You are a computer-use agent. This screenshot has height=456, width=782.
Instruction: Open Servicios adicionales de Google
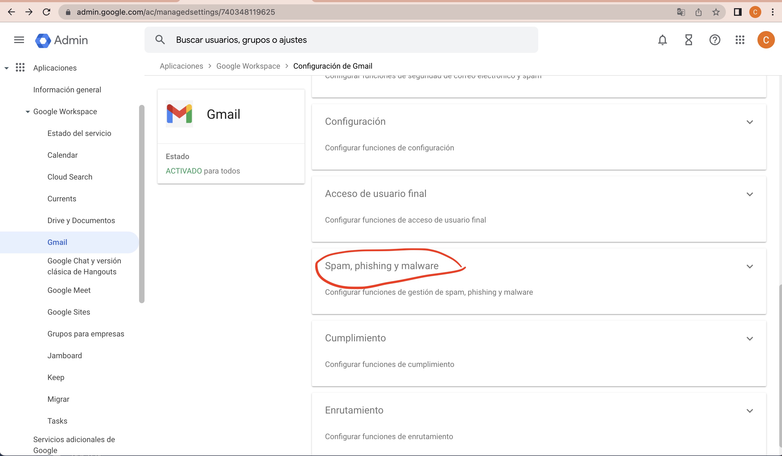click(74, 445)
